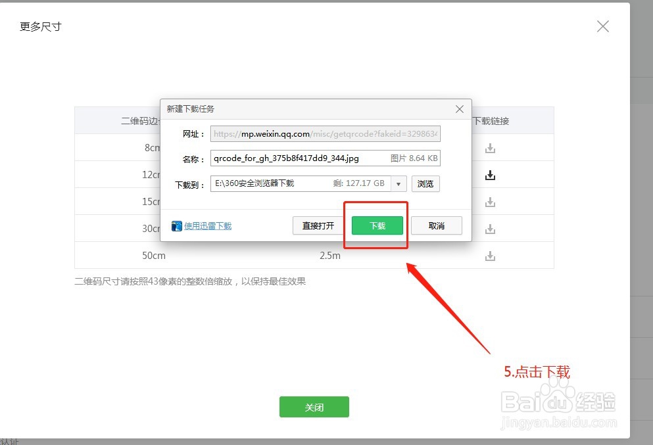Click 浏览 to browse for folder
Viewport: 653px width, 445px height.
(425, 183)
